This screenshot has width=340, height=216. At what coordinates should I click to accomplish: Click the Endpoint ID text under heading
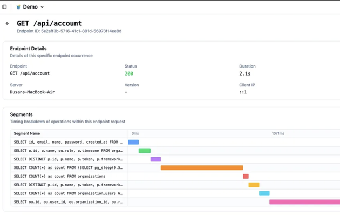click(x=69, y=31)
